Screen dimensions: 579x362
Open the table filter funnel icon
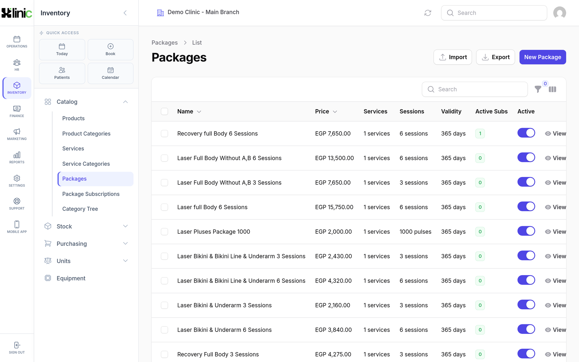(x=538, y=89)
